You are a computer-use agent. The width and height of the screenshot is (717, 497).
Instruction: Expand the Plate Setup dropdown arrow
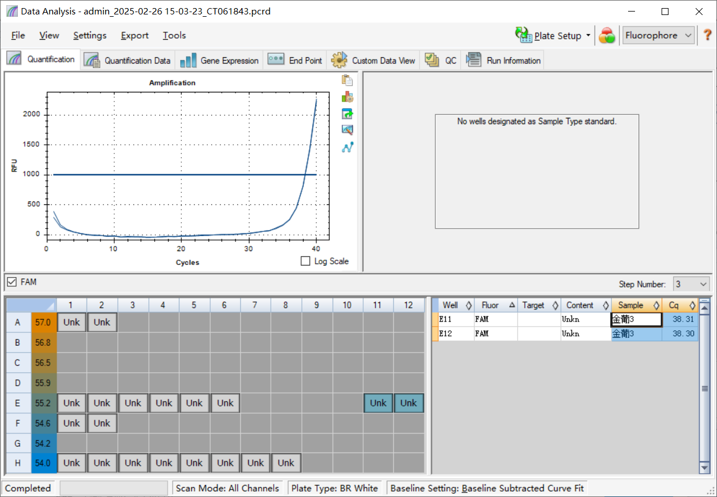pyautogui.click(x=588, y=35)
